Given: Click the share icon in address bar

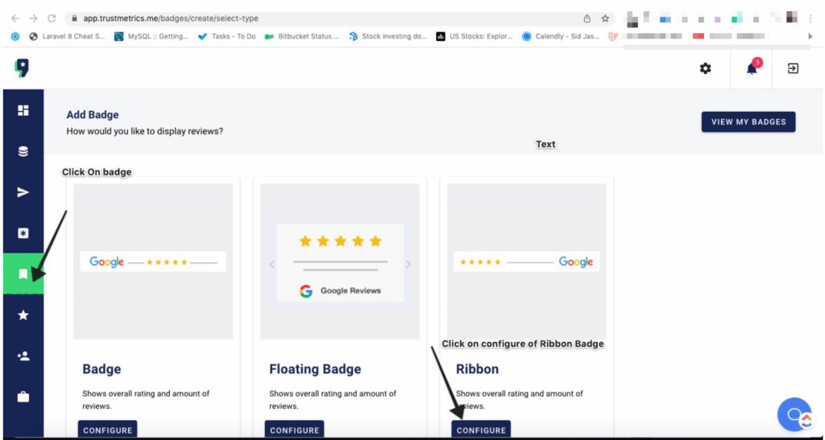Looking at the screenshot, I should pyautogui.click(x=587, y=19).
